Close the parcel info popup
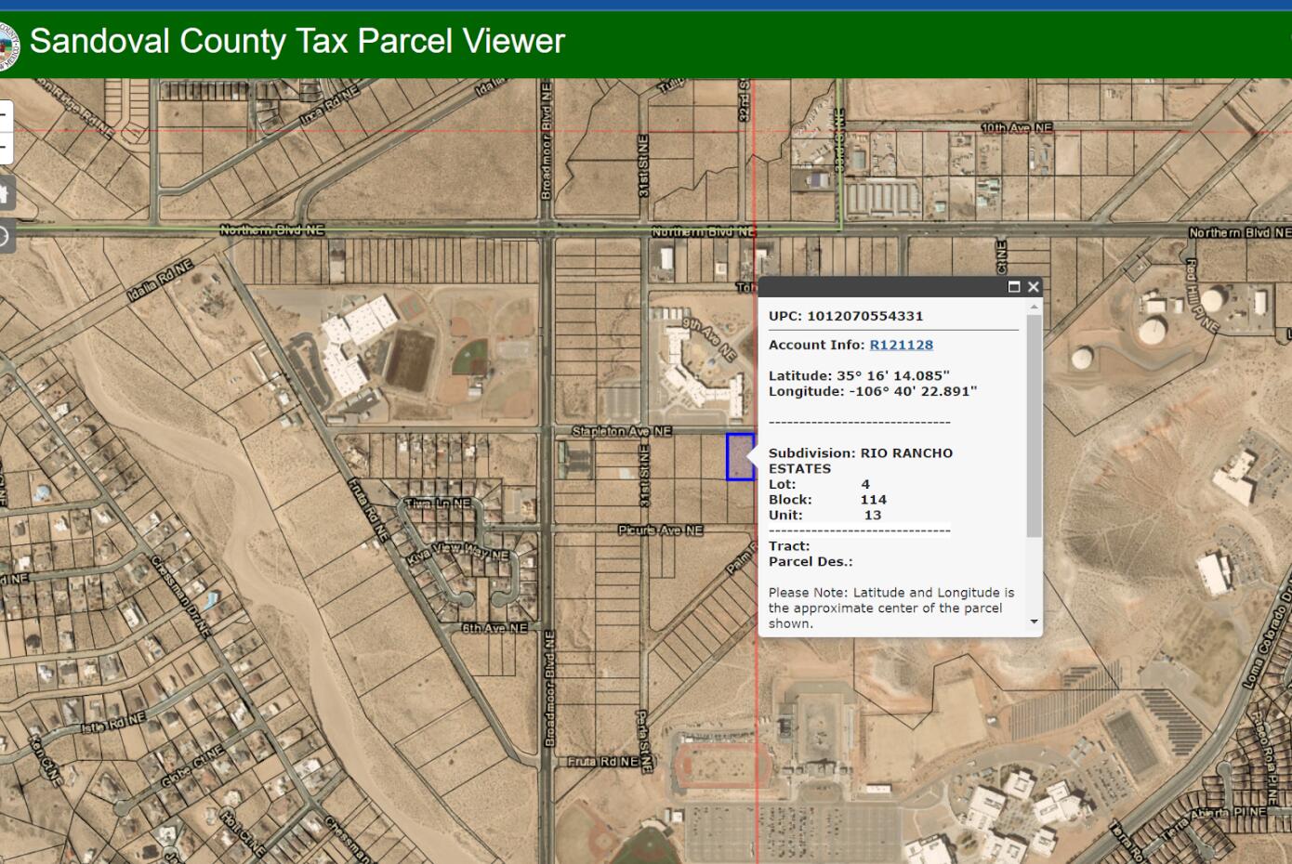The width and height of the screenshot is (1292, 864). point(1033,287)
